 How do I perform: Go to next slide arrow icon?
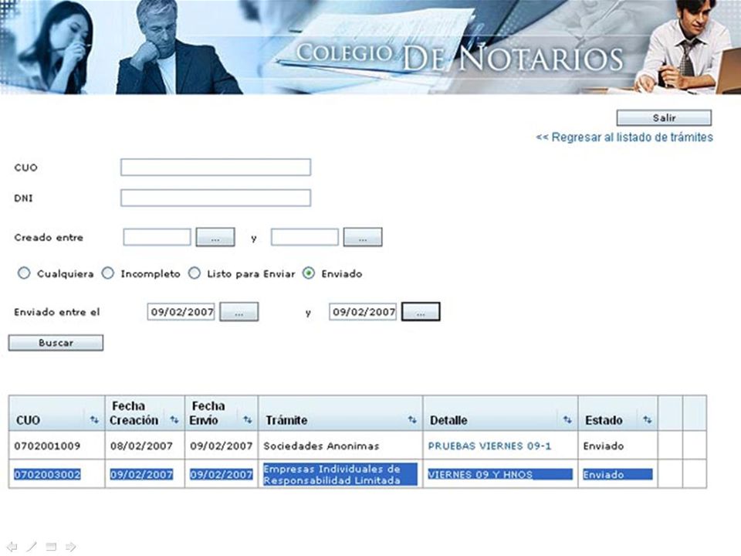coord(71,547)
